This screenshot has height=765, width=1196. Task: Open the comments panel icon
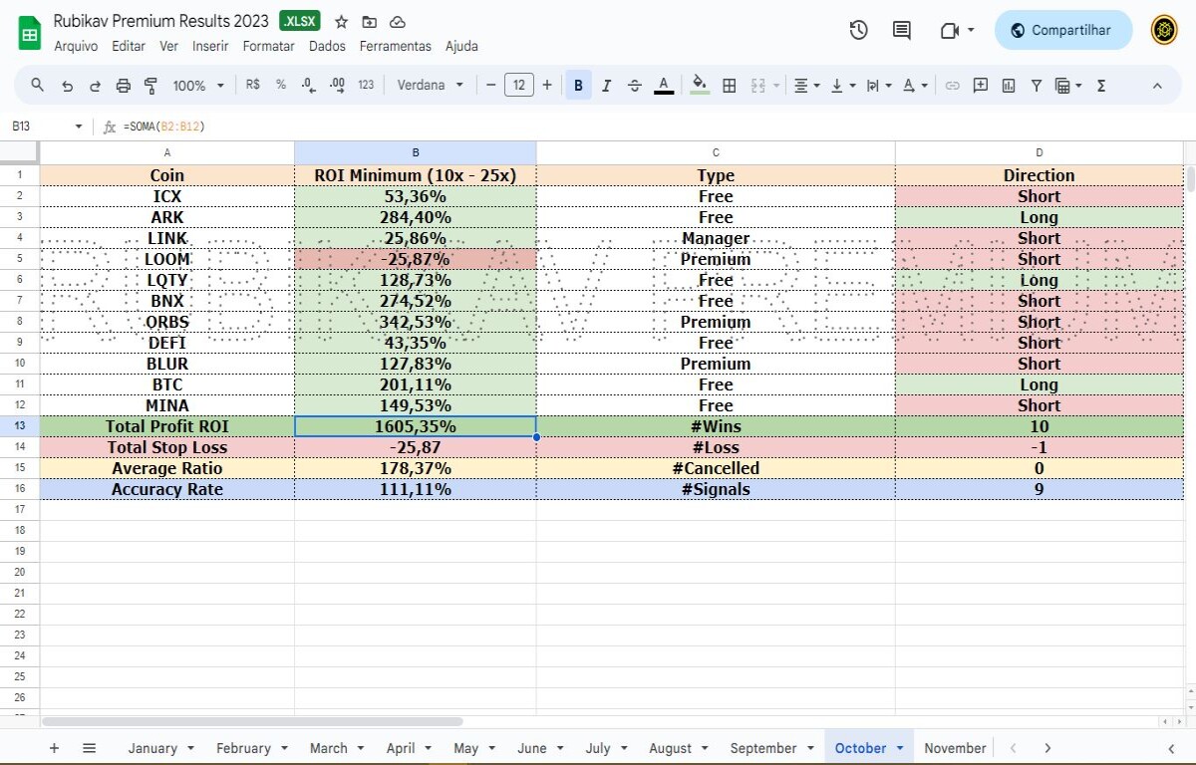[x=902, y=30]
